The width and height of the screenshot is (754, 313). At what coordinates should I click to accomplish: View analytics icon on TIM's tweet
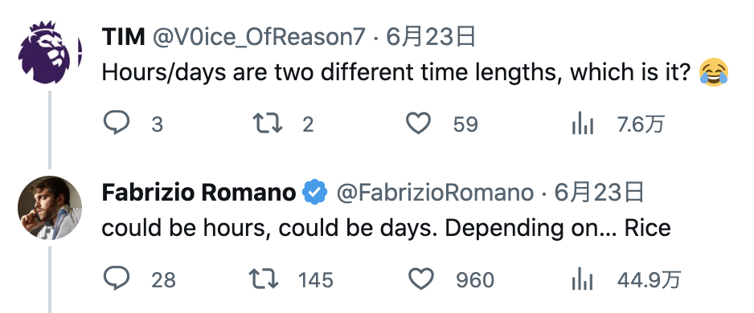point(583,124)
